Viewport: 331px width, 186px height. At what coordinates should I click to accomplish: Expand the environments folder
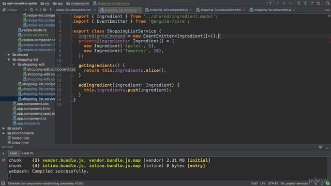(4, 133)
